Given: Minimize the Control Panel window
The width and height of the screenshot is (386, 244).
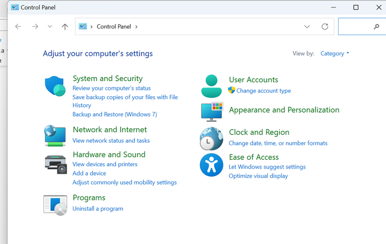Looking at the screenshot, I should coord(333,7).
